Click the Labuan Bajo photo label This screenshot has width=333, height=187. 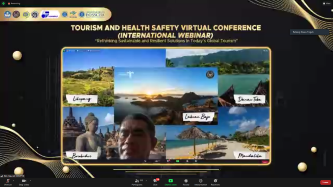[x=198, y=117]
